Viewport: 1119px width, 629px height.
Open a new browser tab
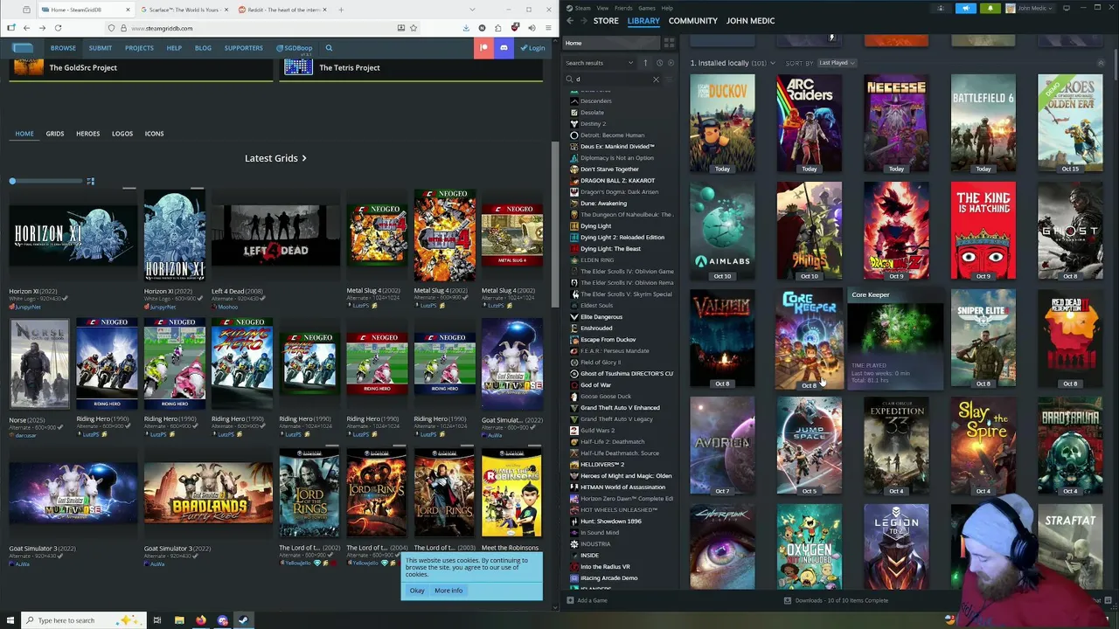[x=341, y=10]
